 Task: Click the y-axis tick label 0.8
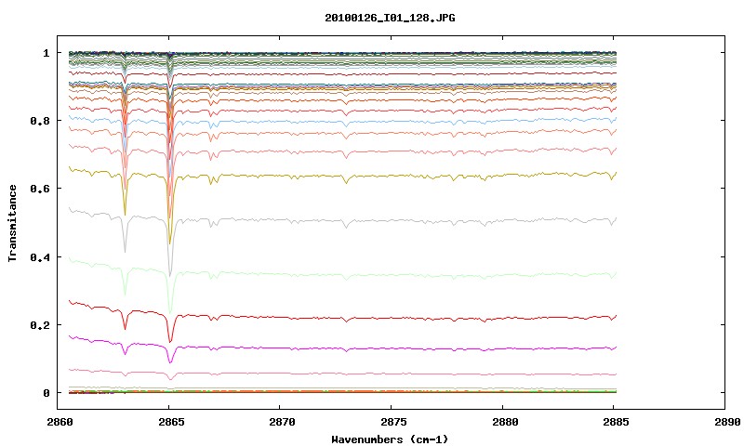(x=40, y=121)
